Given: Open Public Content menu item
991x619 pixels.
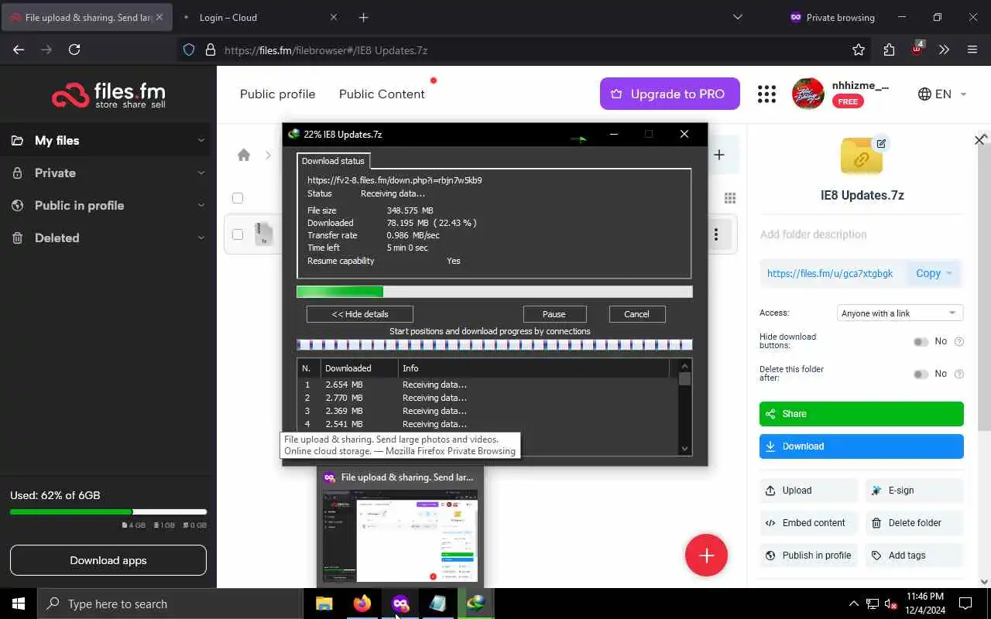Looking at the screenshot, I should coord(382,94).
